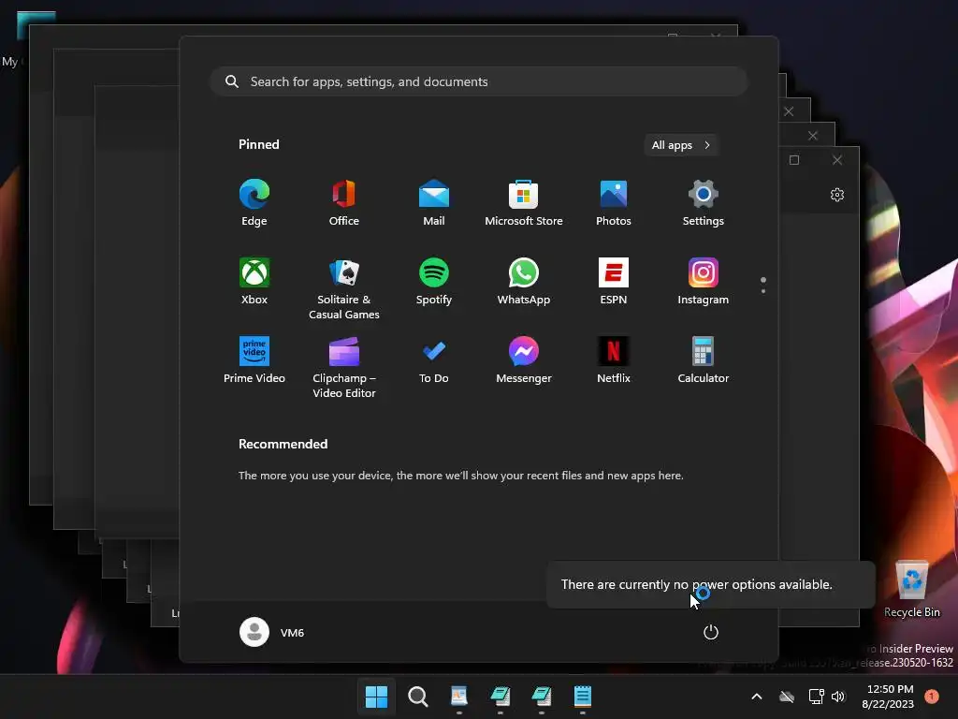
Task: Launch the To Do app
Action: click(x=434, y=360)
